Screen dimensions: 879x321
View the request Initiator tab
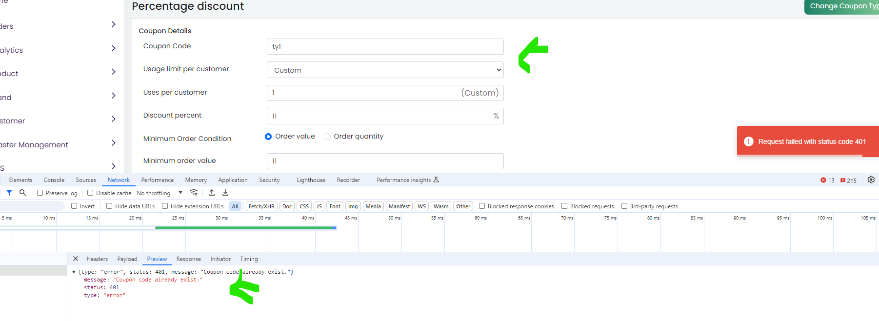[220, 259]
